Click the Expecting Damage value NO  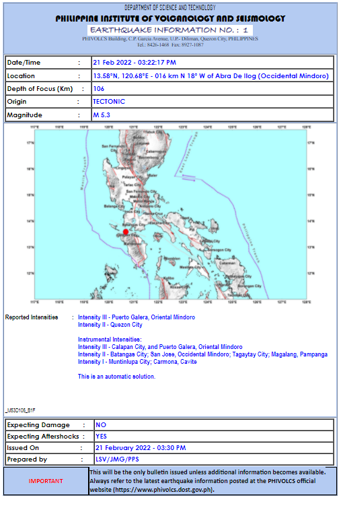tap(101, 425)
